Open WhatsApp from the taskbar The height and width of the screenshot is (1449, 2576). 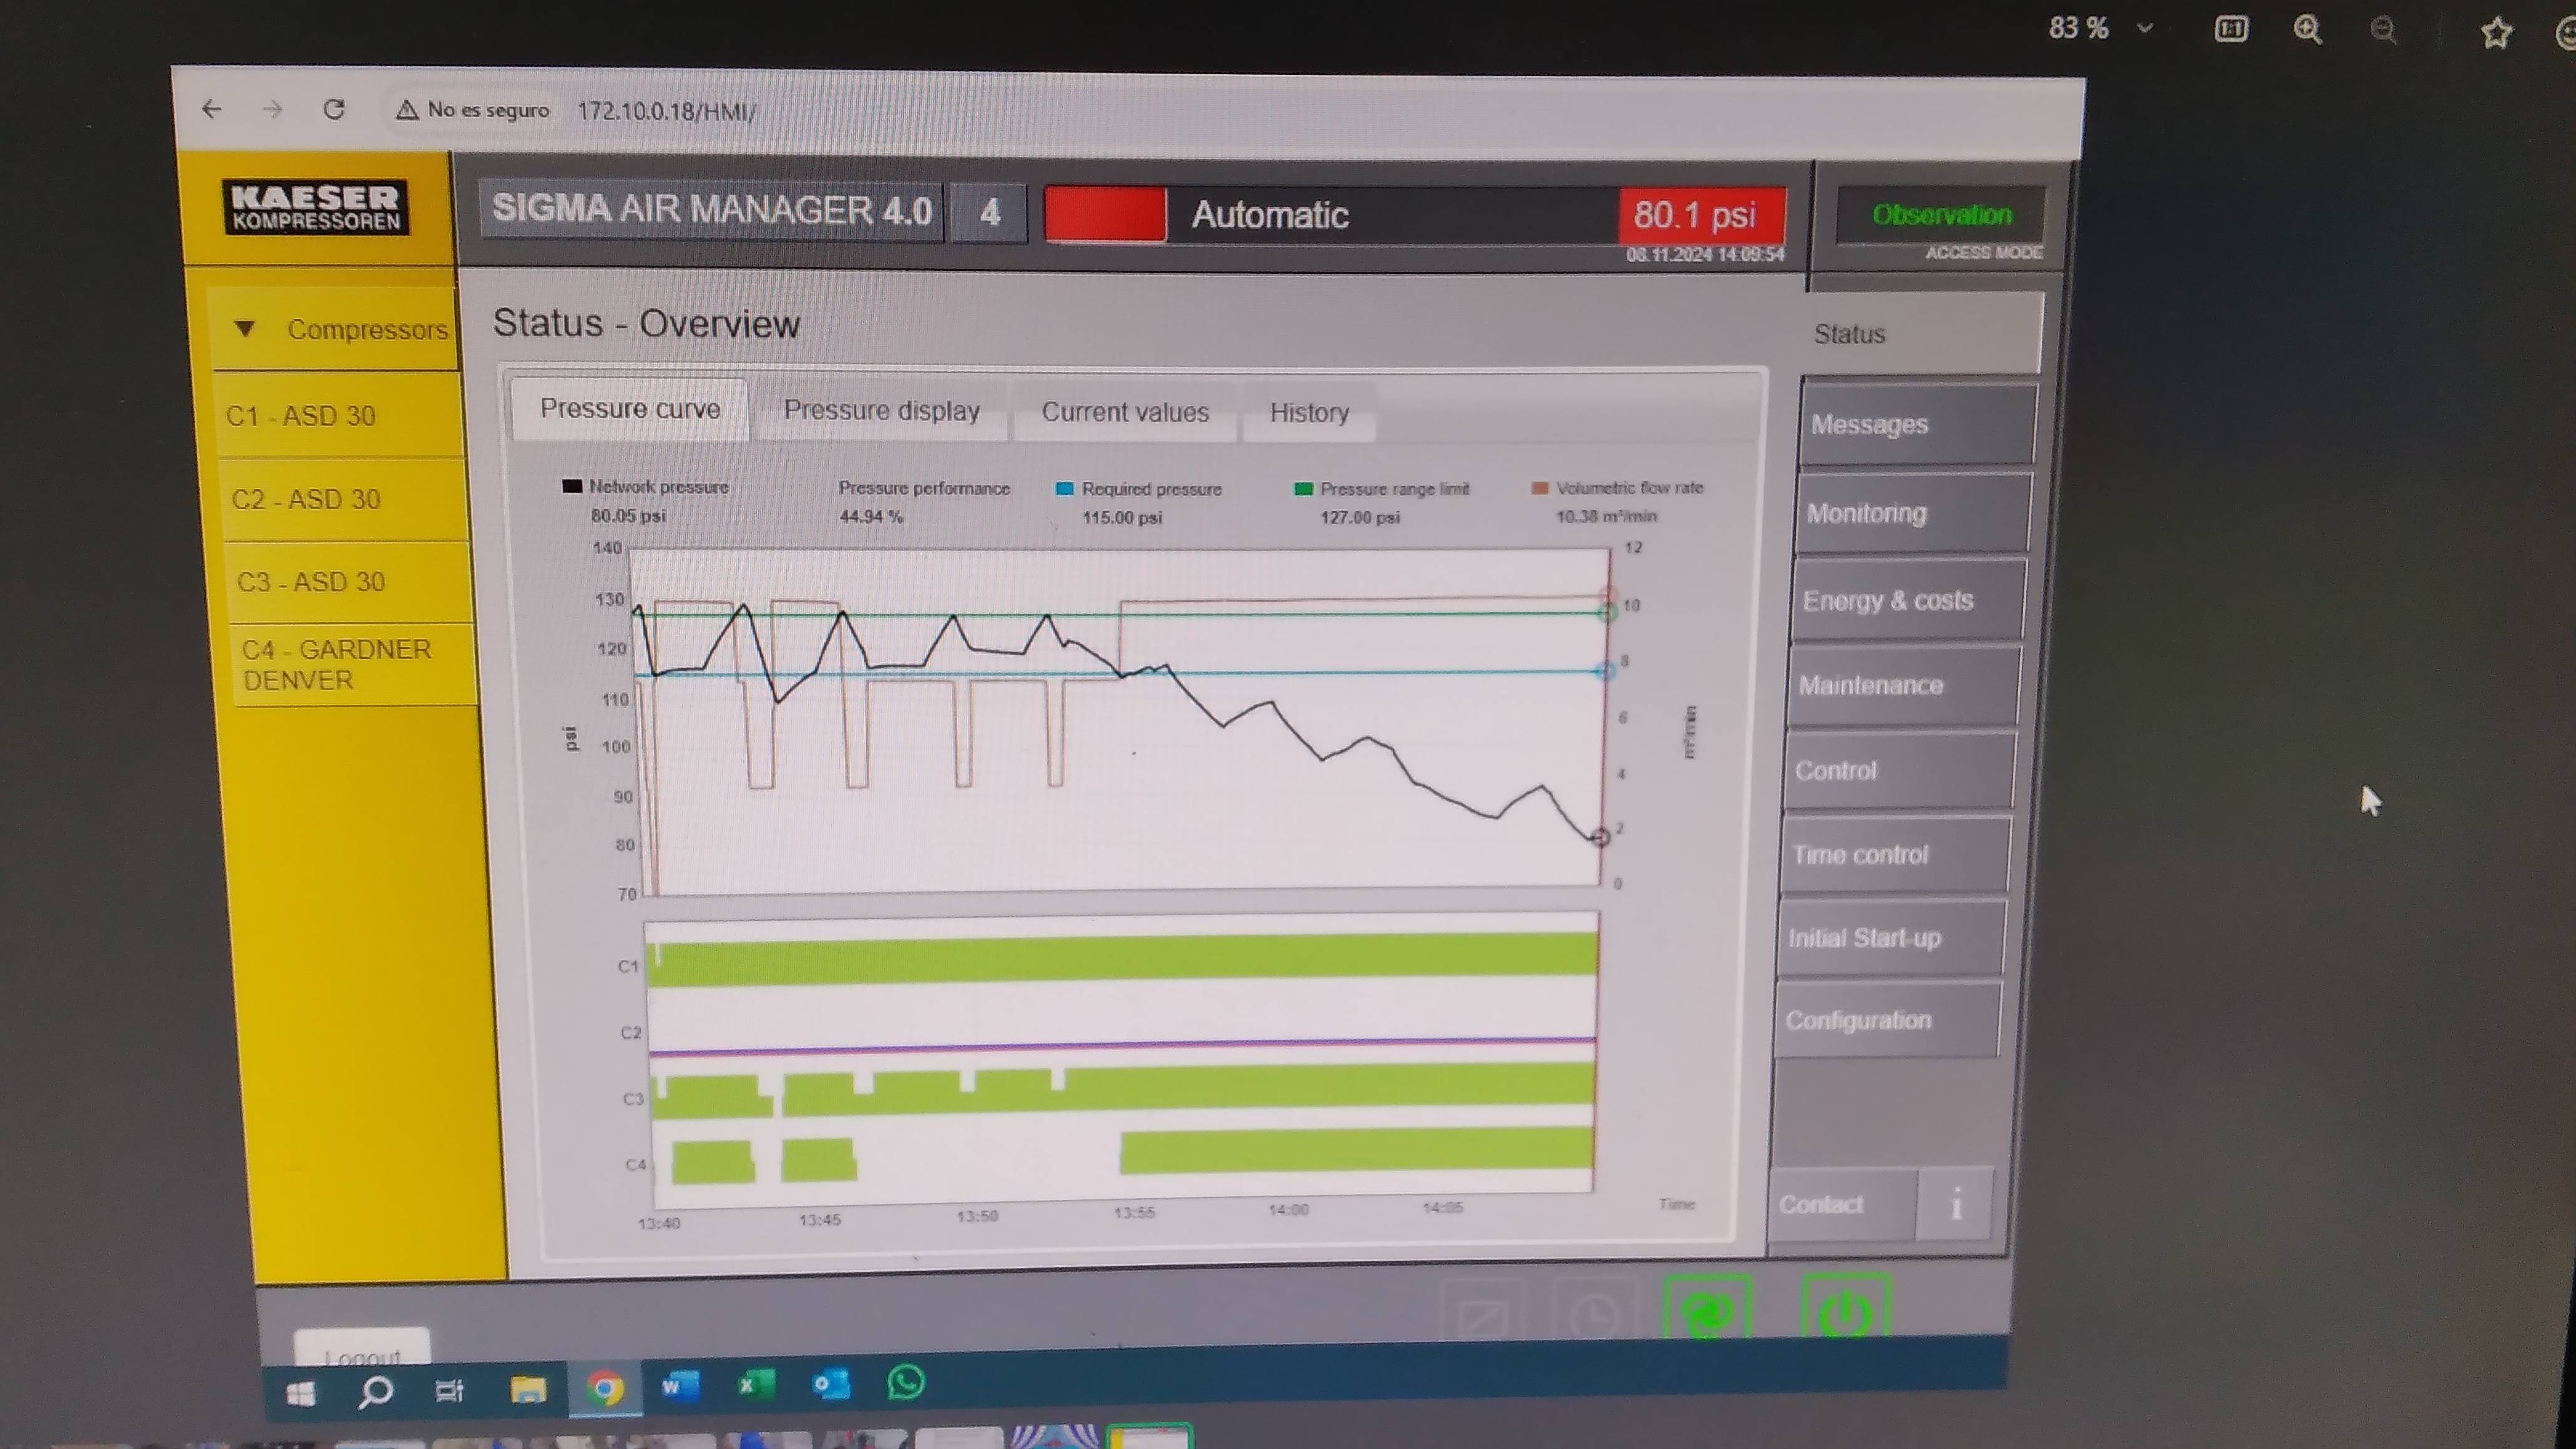pyautogui.click(x=906, y=1381)
